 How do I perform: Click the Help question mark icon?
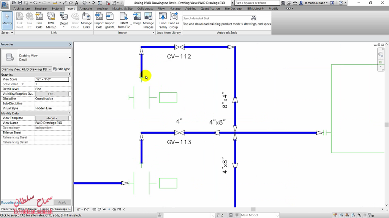tap(341, 3)
